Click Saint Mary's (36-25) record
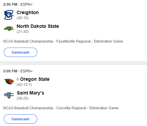Viewport: 147px width, 126px height. pos(22,98)
